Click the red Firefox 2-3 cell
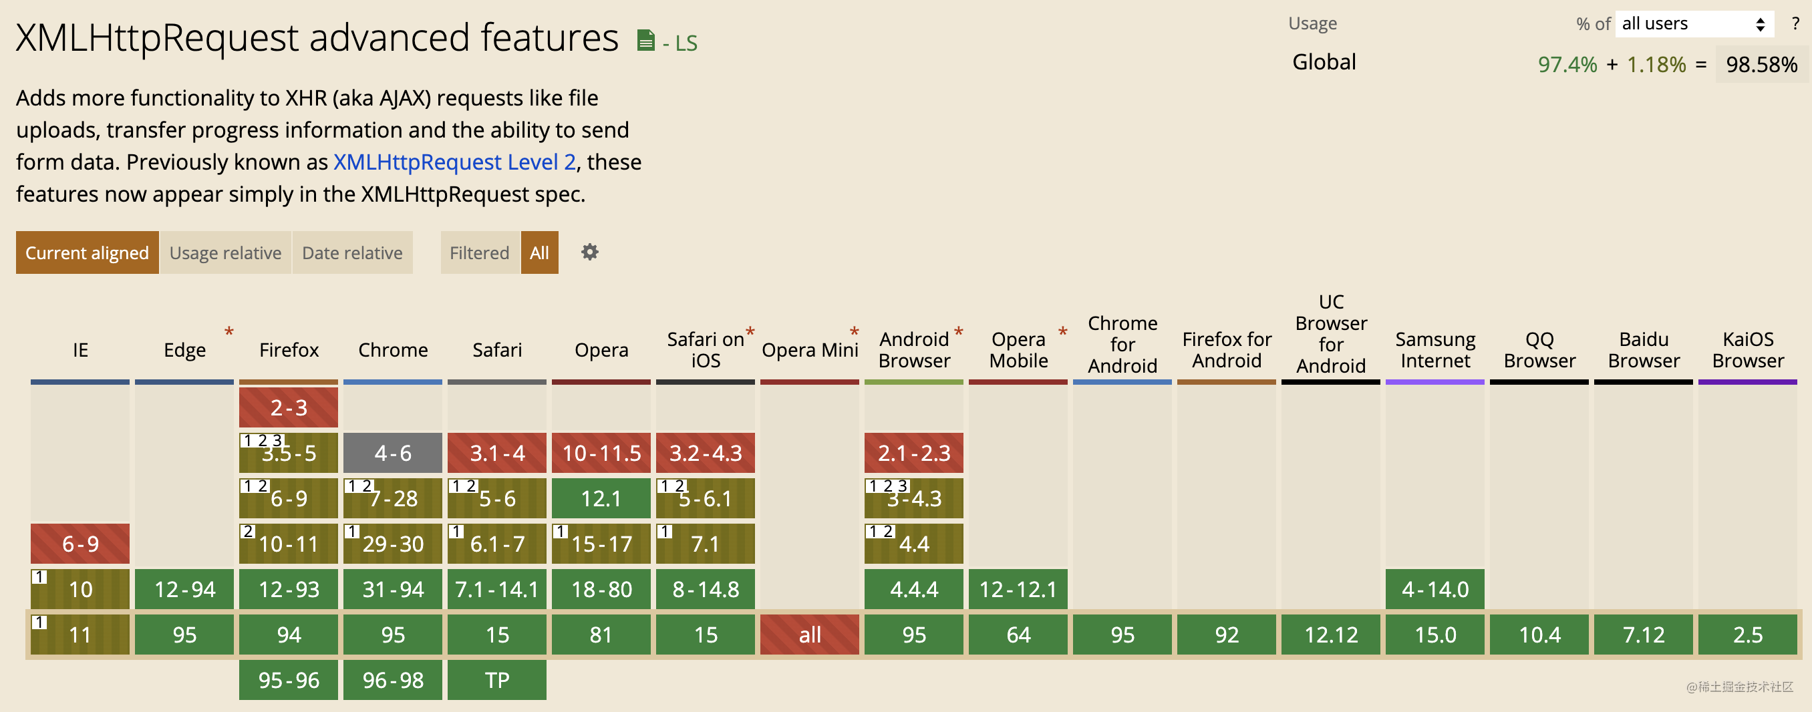 coord(289,407)
